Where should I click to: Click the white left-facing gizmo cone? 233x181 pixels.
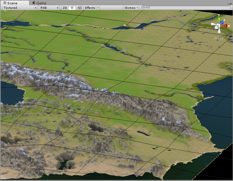point(213,24)
